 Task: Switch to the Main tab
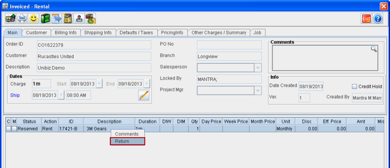click(13, 33)
